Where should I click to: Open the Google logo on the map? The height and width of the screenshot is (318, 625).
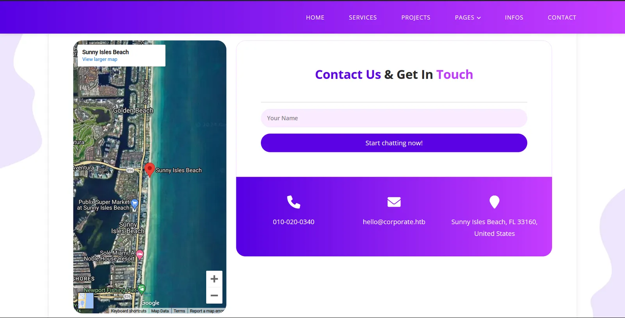point(150,303)
